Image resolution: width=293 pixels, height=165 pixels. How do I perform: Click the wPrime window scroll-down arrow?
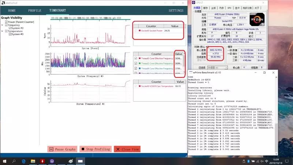[276, 154]
